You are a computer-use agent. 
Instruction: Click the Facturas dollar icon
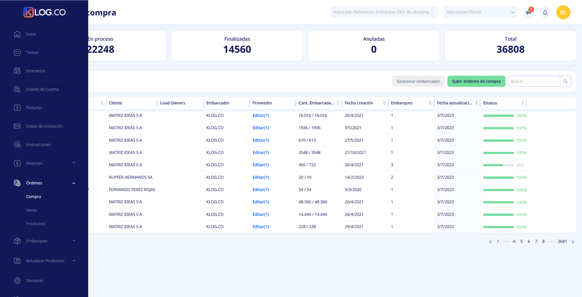(x=17, y=108)
